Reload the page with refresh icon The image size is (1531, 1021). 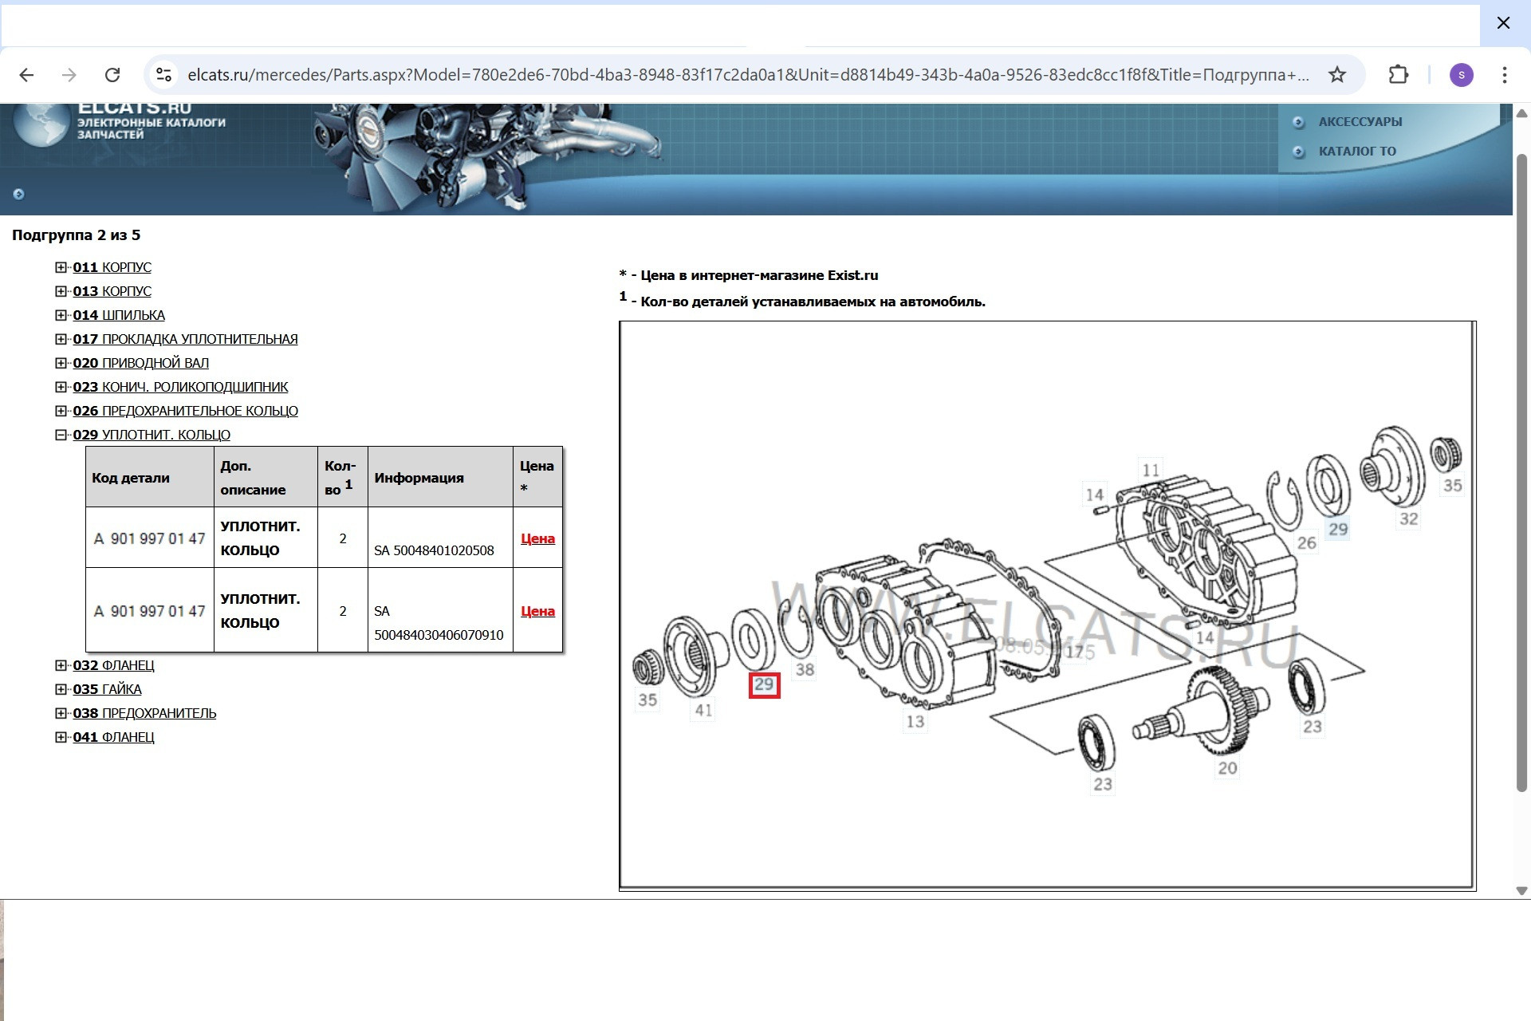pos(112,75)
